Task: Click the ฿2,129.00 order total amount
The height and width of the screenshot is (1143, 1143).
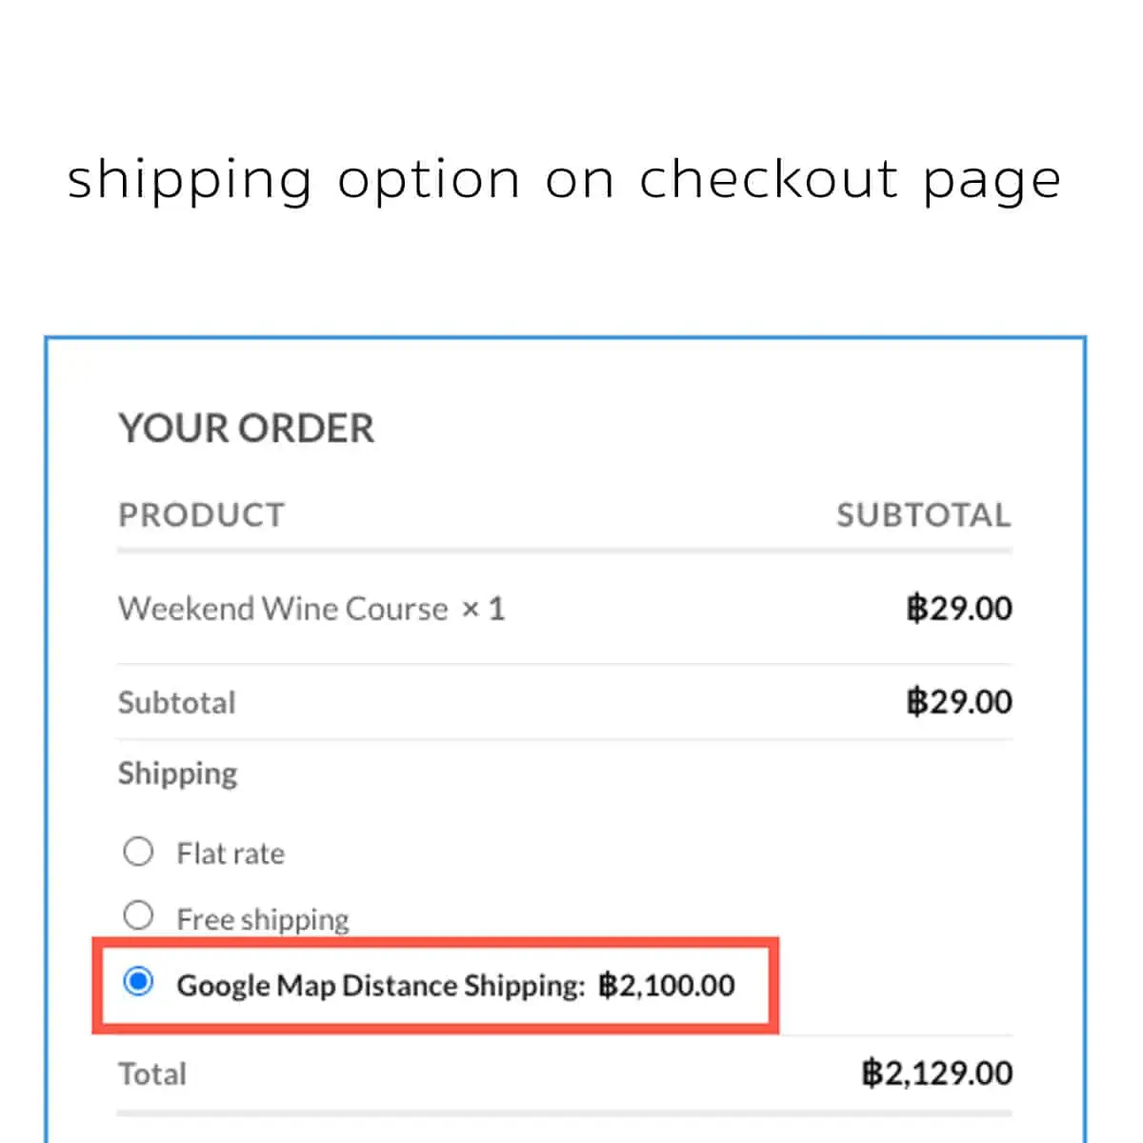Action: click(937, 1073)
